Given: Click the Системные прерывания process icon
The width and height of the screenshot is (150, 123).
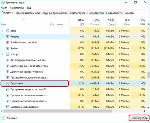Looking at the screenshot, I should point(7,107).
